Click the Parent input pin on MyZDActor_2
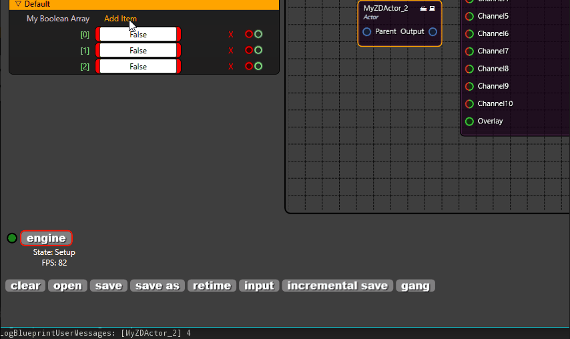The width and height of the screenshot is (570, 339). [367, 32]
